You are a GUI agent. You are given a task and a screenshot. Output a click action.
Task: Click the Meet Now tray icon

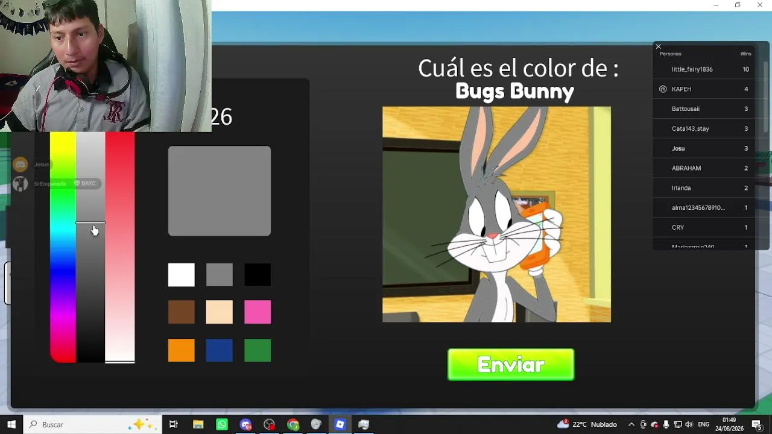pyautogui.click(x=643, y=424)
